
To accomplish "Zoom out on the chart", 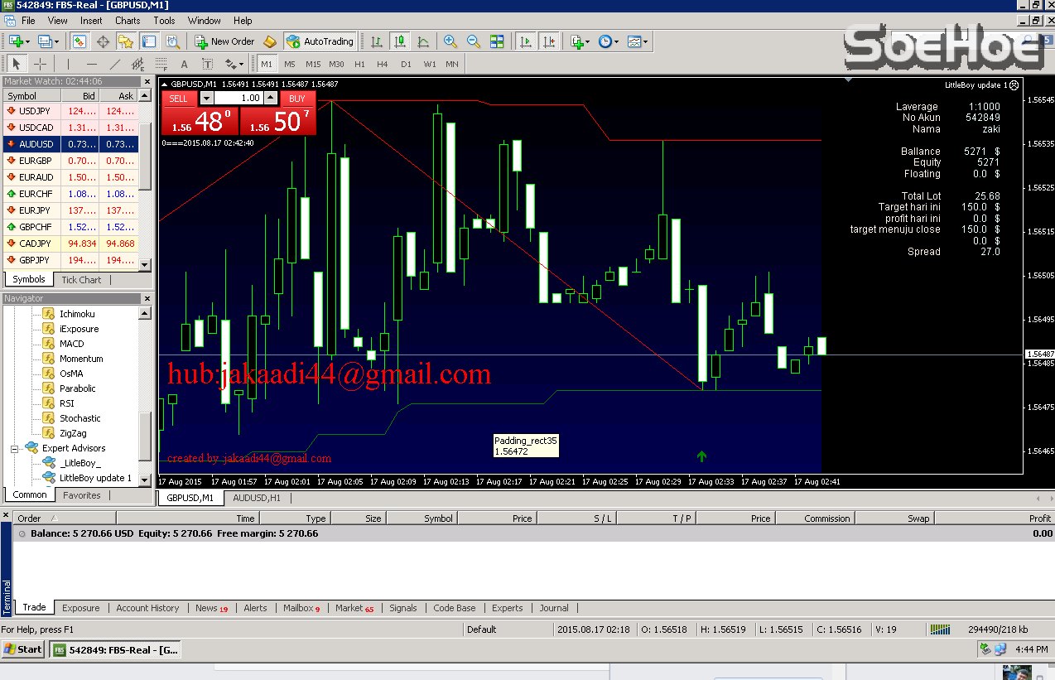I will (474, 41).
